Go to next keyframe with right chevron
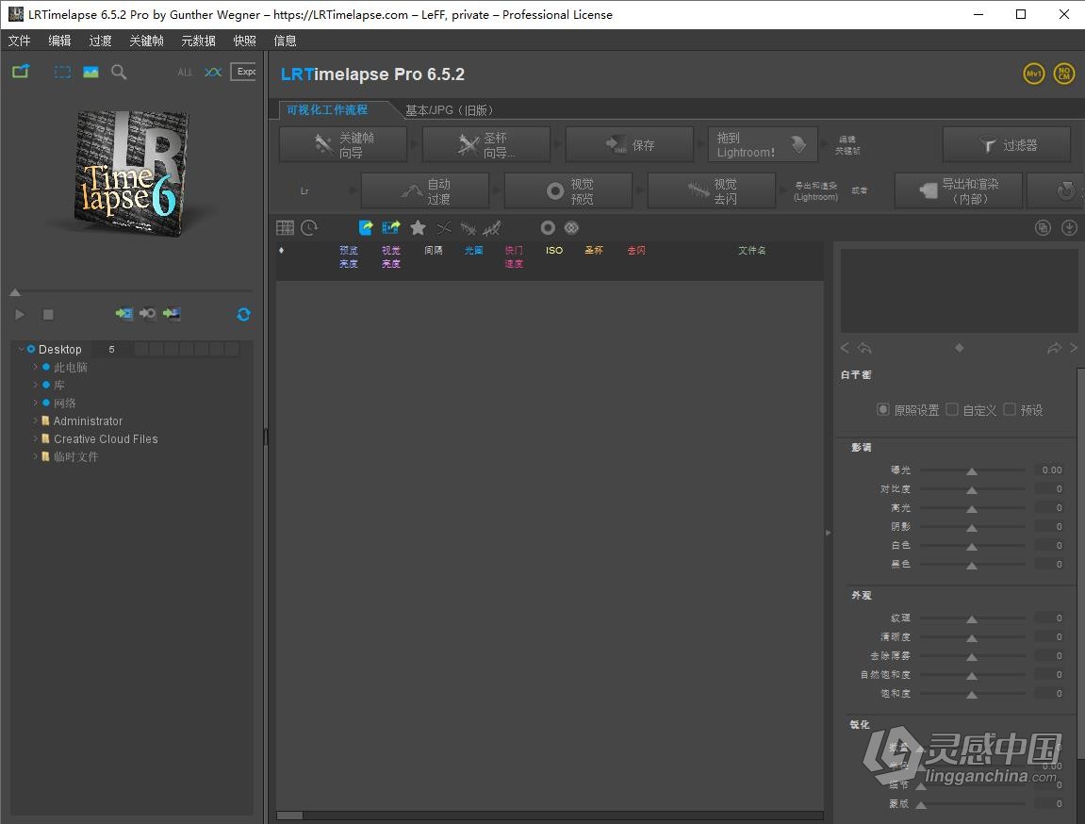 point(1074,348)
